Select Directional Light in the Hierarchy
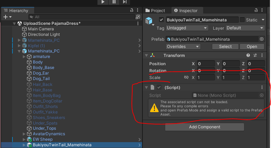The width and height of the screenshot is (271, 148). (x=44, y=34)
